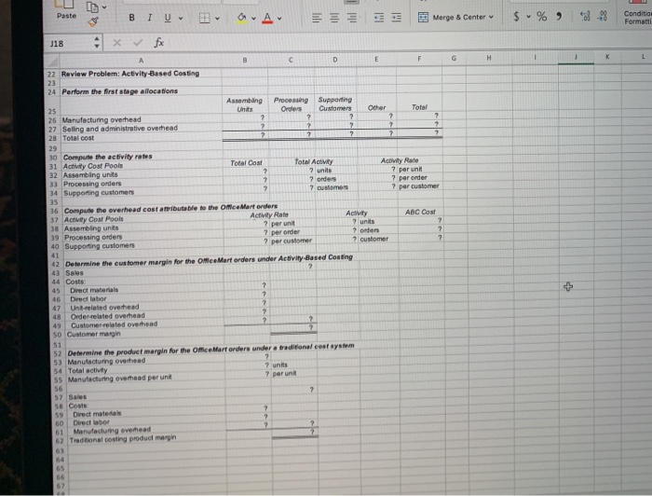The height and width of the screenshot is (496, 652).
Task: Select column J header
Action: pos(576,58)
